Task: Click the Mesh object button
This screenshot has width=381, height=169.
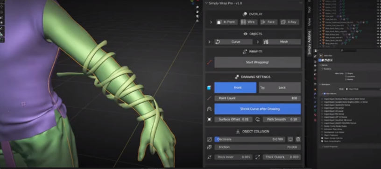Action: coord(282,42)
